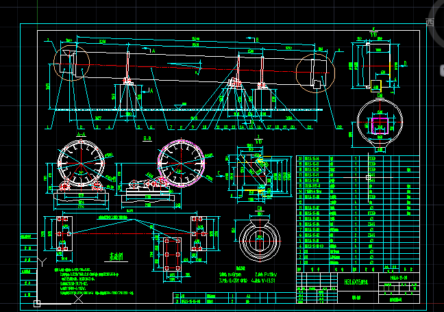444x312 pixels.
Task: Click the ViewCube West face label
Action: point(430,21)
